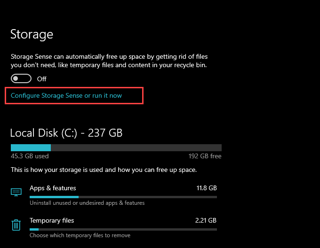Toggle the Storage Sense switch on

(21, 79)
